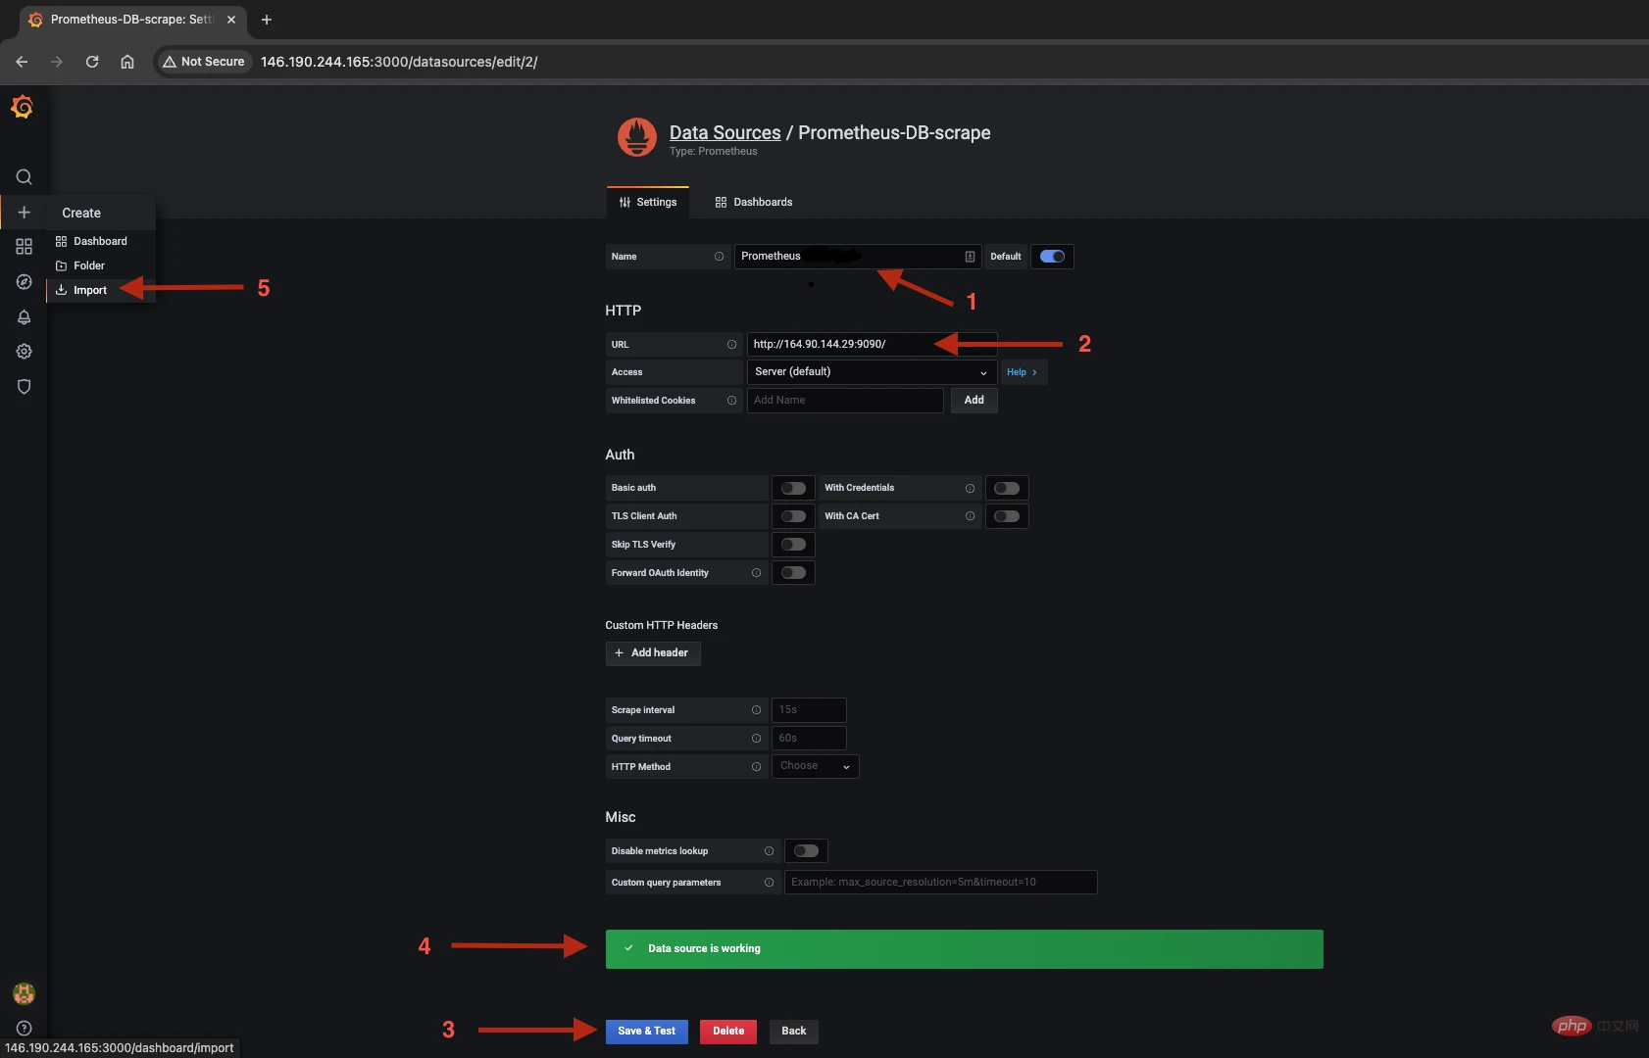This screenshot has width=1649, height=1058.
Task: Click the user avatar at sidebar bottom
Action: click(x=24, y=992)
